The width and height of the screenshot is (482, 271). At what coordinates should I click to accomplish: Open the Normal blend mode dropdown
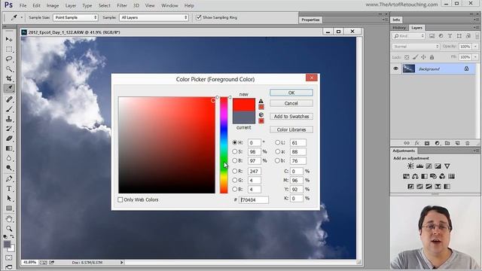click(416, 47)
